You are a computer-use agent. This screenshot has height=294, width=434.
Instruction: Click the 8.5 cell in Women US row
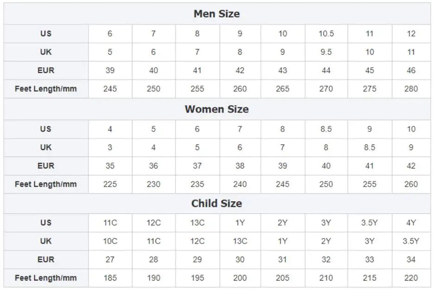pyautogui.click(x=326, y=129)
